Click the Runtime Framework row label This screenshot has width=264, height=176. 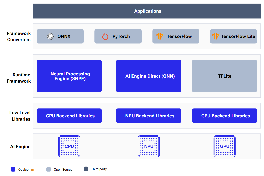click(x=19, y=78)
